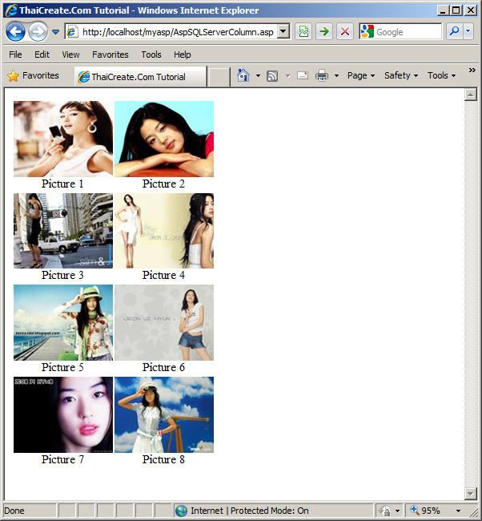Click the red Stop loading icon
This screenshot has width=482, height=521.
click(x=345, y=31)
